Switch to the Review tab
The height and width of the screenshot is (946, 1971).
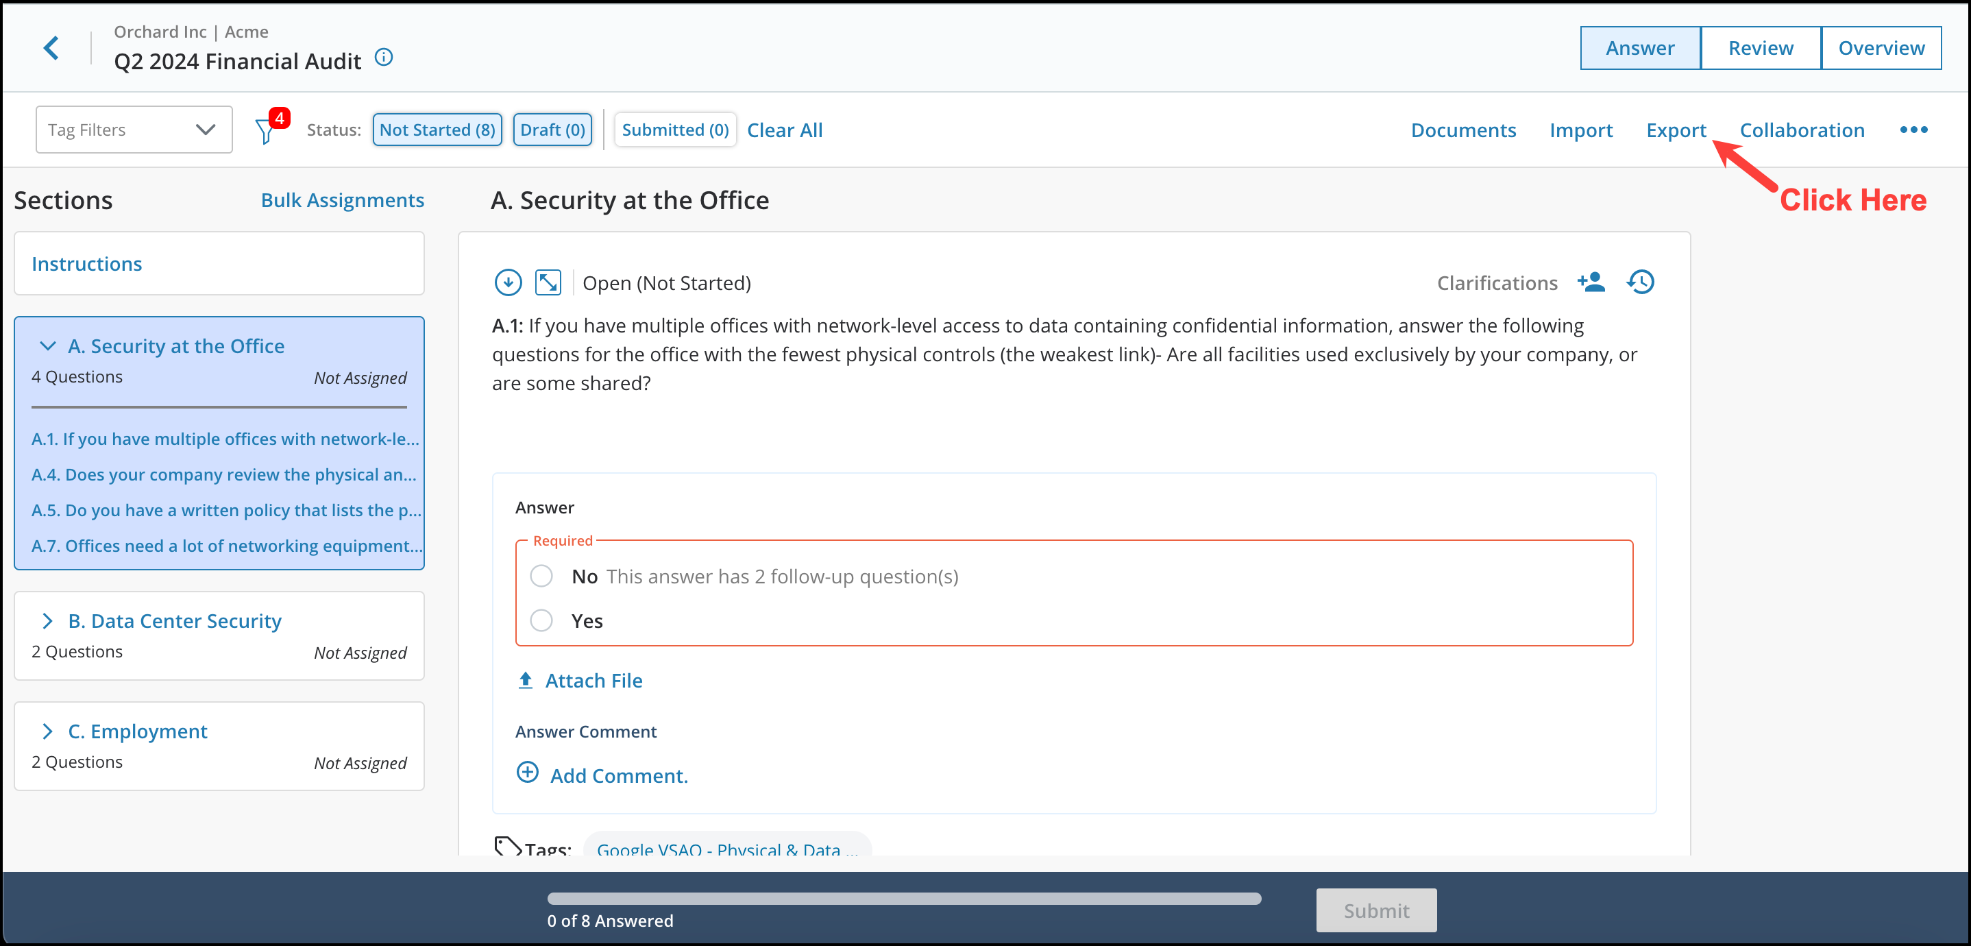tap(1761, 47)
